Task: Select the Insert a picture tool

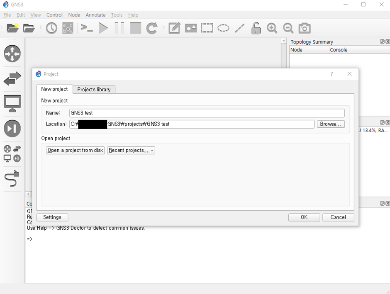Action: point(191,28)
